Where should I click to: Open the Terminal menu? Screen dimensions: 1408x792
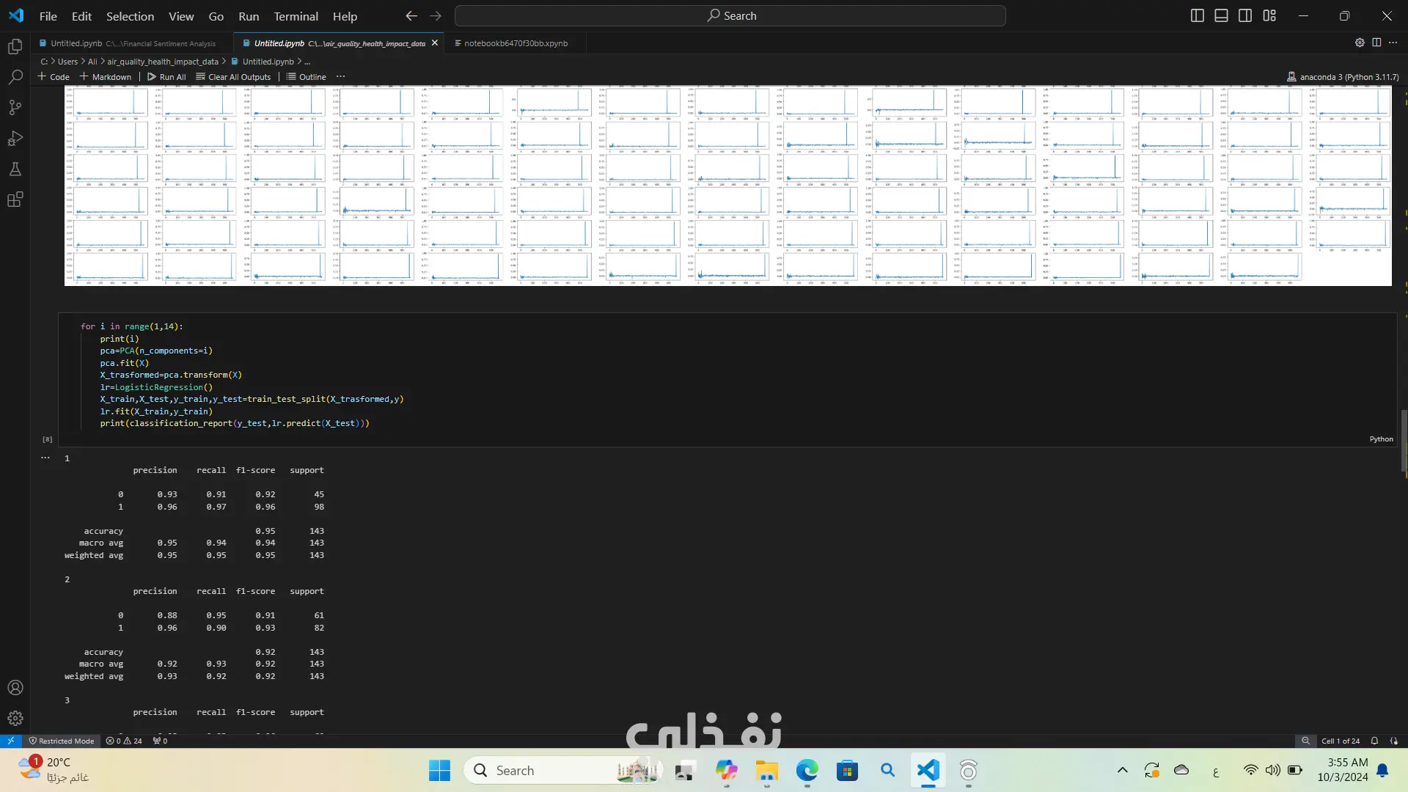tap(296, 16)
